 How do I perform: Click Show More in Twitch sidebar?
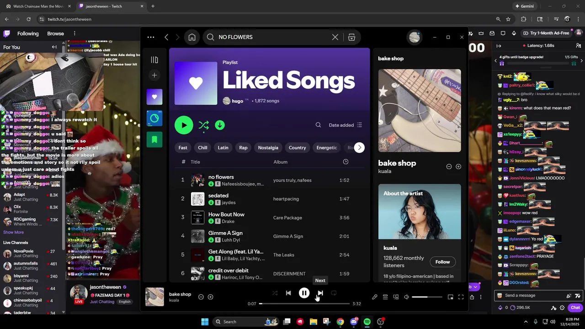point(13,232)
